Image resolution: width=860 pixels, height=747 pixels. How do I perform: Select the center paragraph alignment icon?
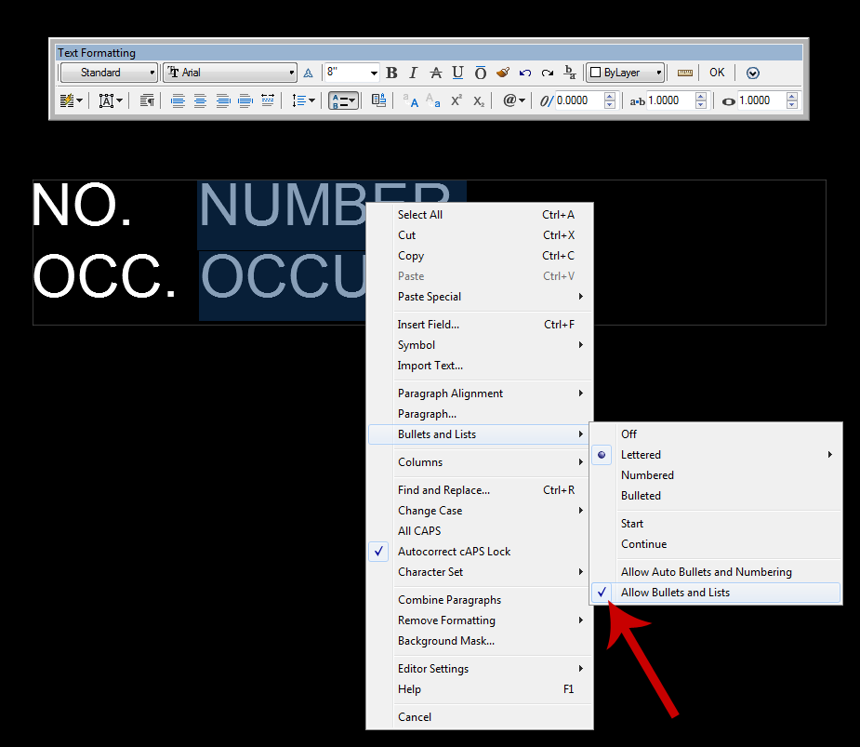(201, 100)
